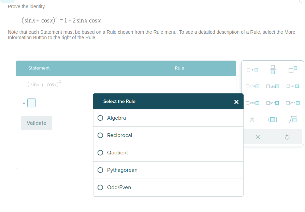Click the empty statement input box
Screen dimensions: 305x212
click(x=31, y=103)
